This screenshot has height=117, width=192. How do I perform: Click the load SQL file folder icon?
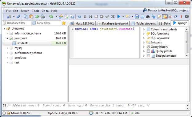click(128, 16)
